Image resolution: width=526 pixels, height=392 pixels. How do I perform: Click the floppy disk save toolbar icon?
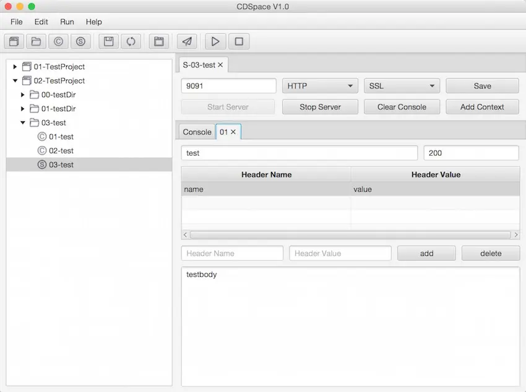(109, 41)
